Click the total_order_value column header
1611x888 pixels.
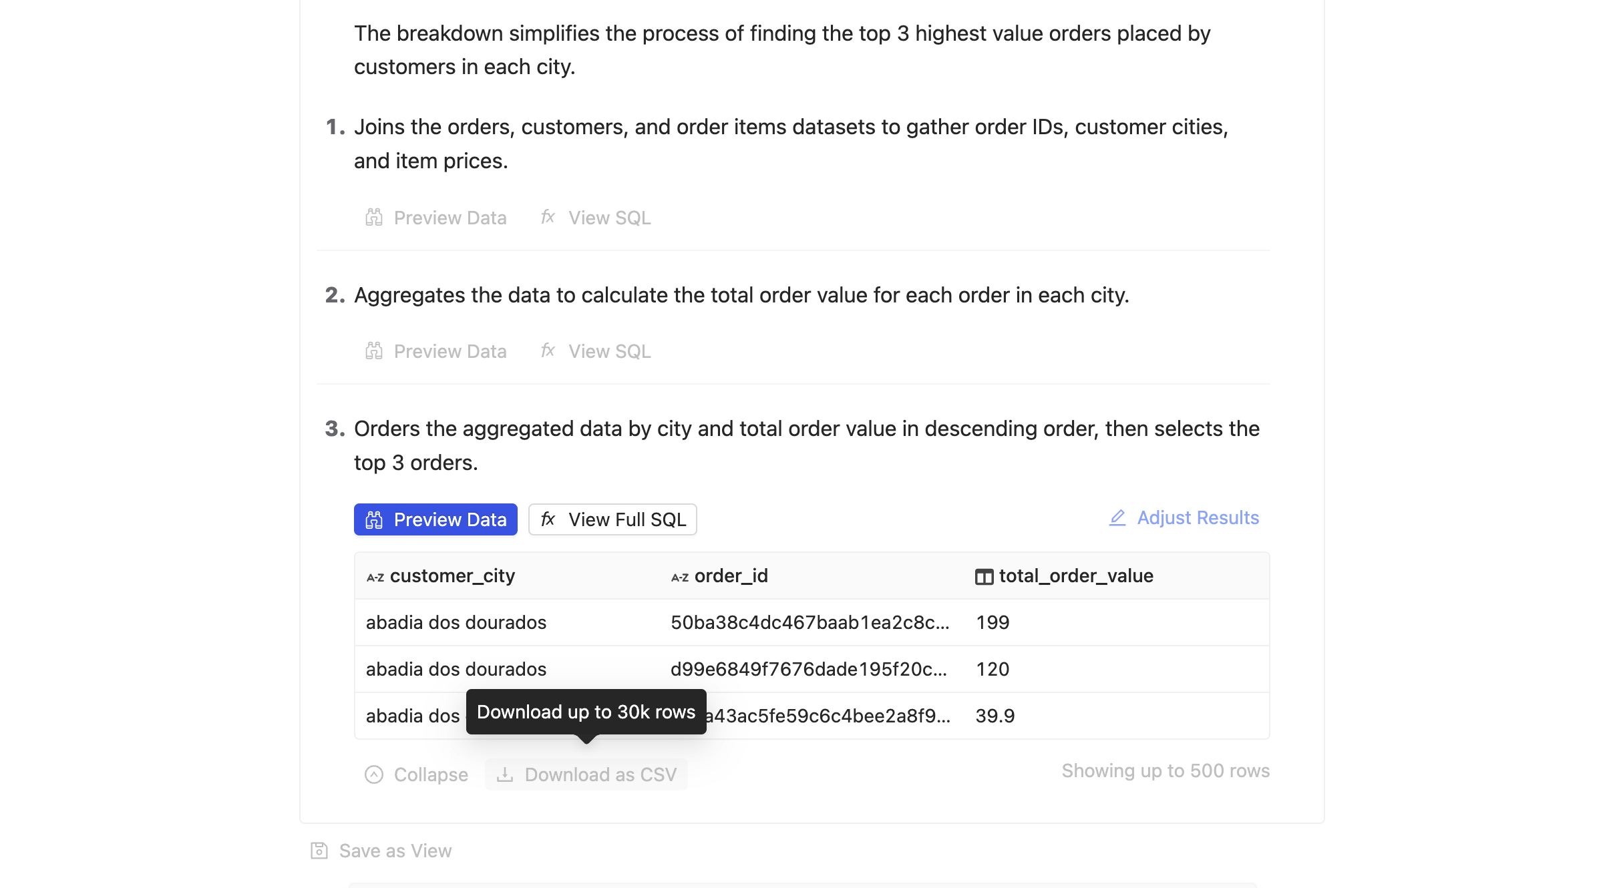click(x=1076, y=576)
